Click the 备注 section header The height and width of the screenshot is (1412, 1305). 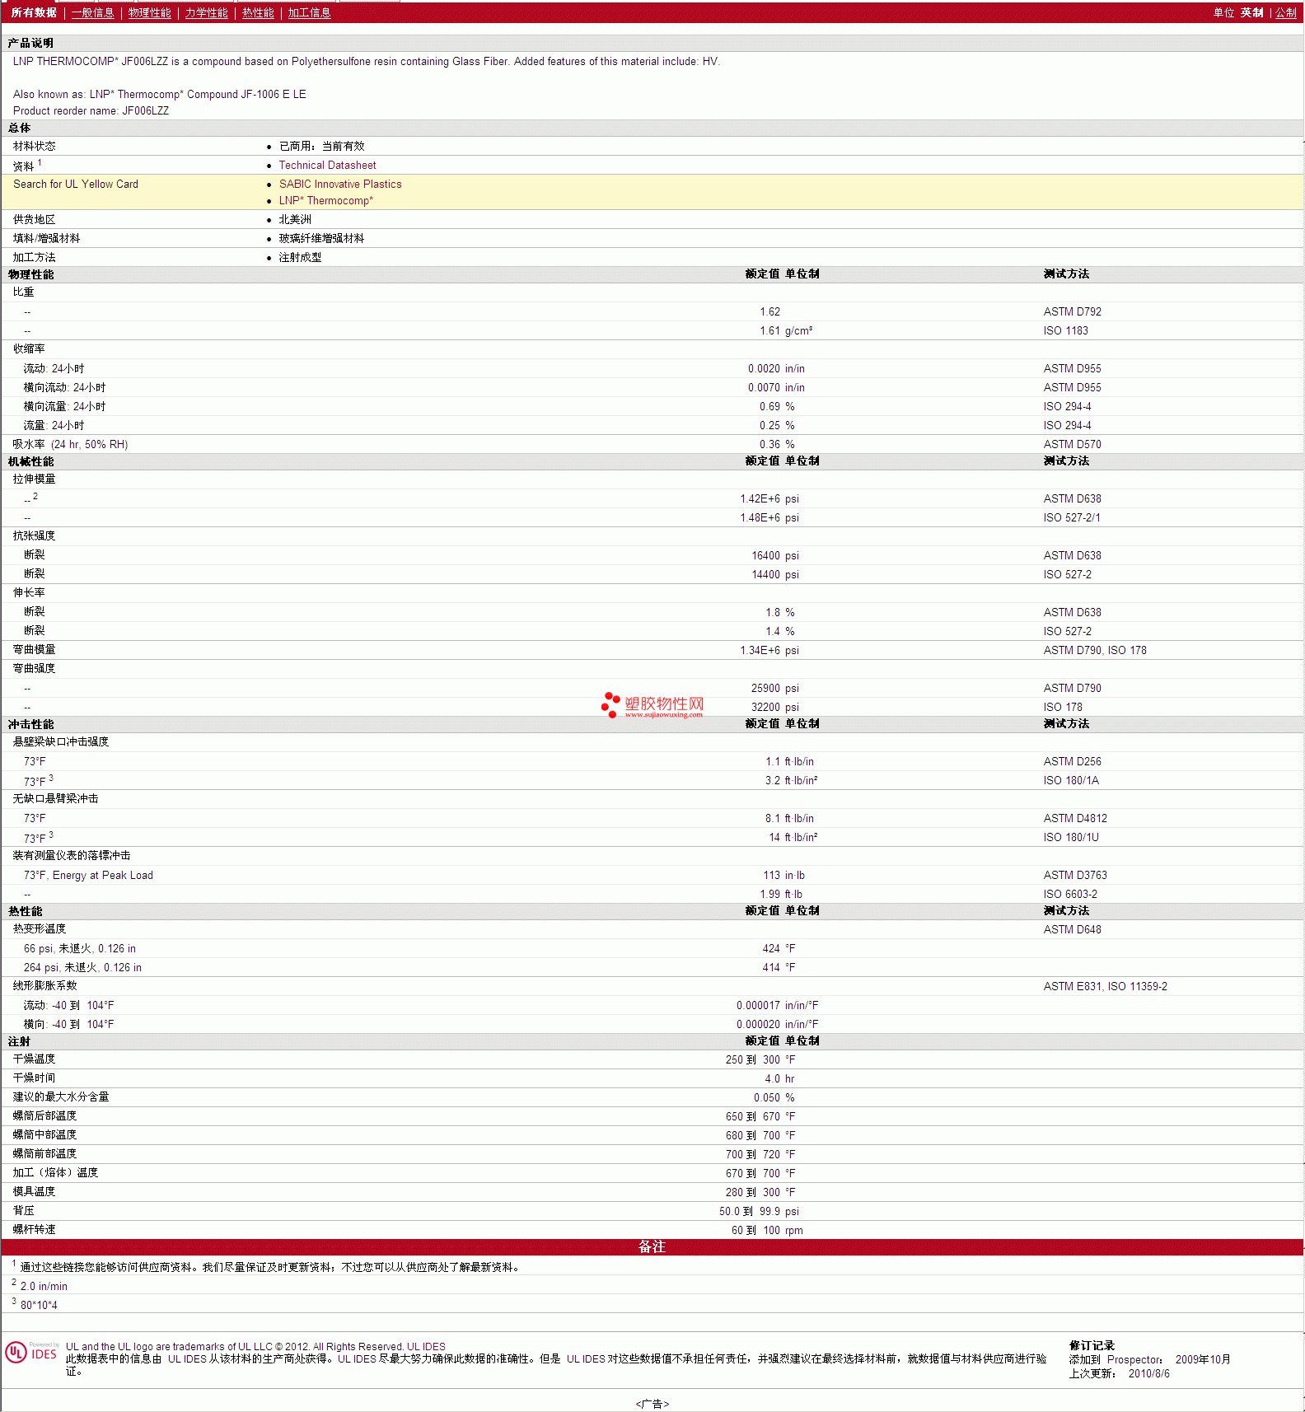point(652,1246)
